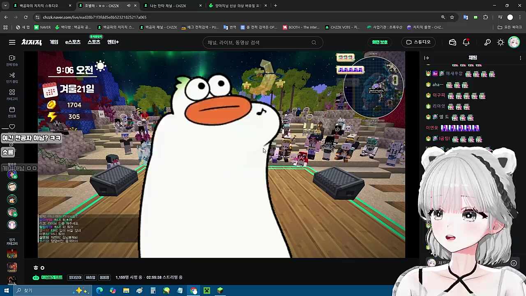Click the 스튜디오 button
Screen dimensions: 526x296
pyautogui.click(x=418, y=42)
